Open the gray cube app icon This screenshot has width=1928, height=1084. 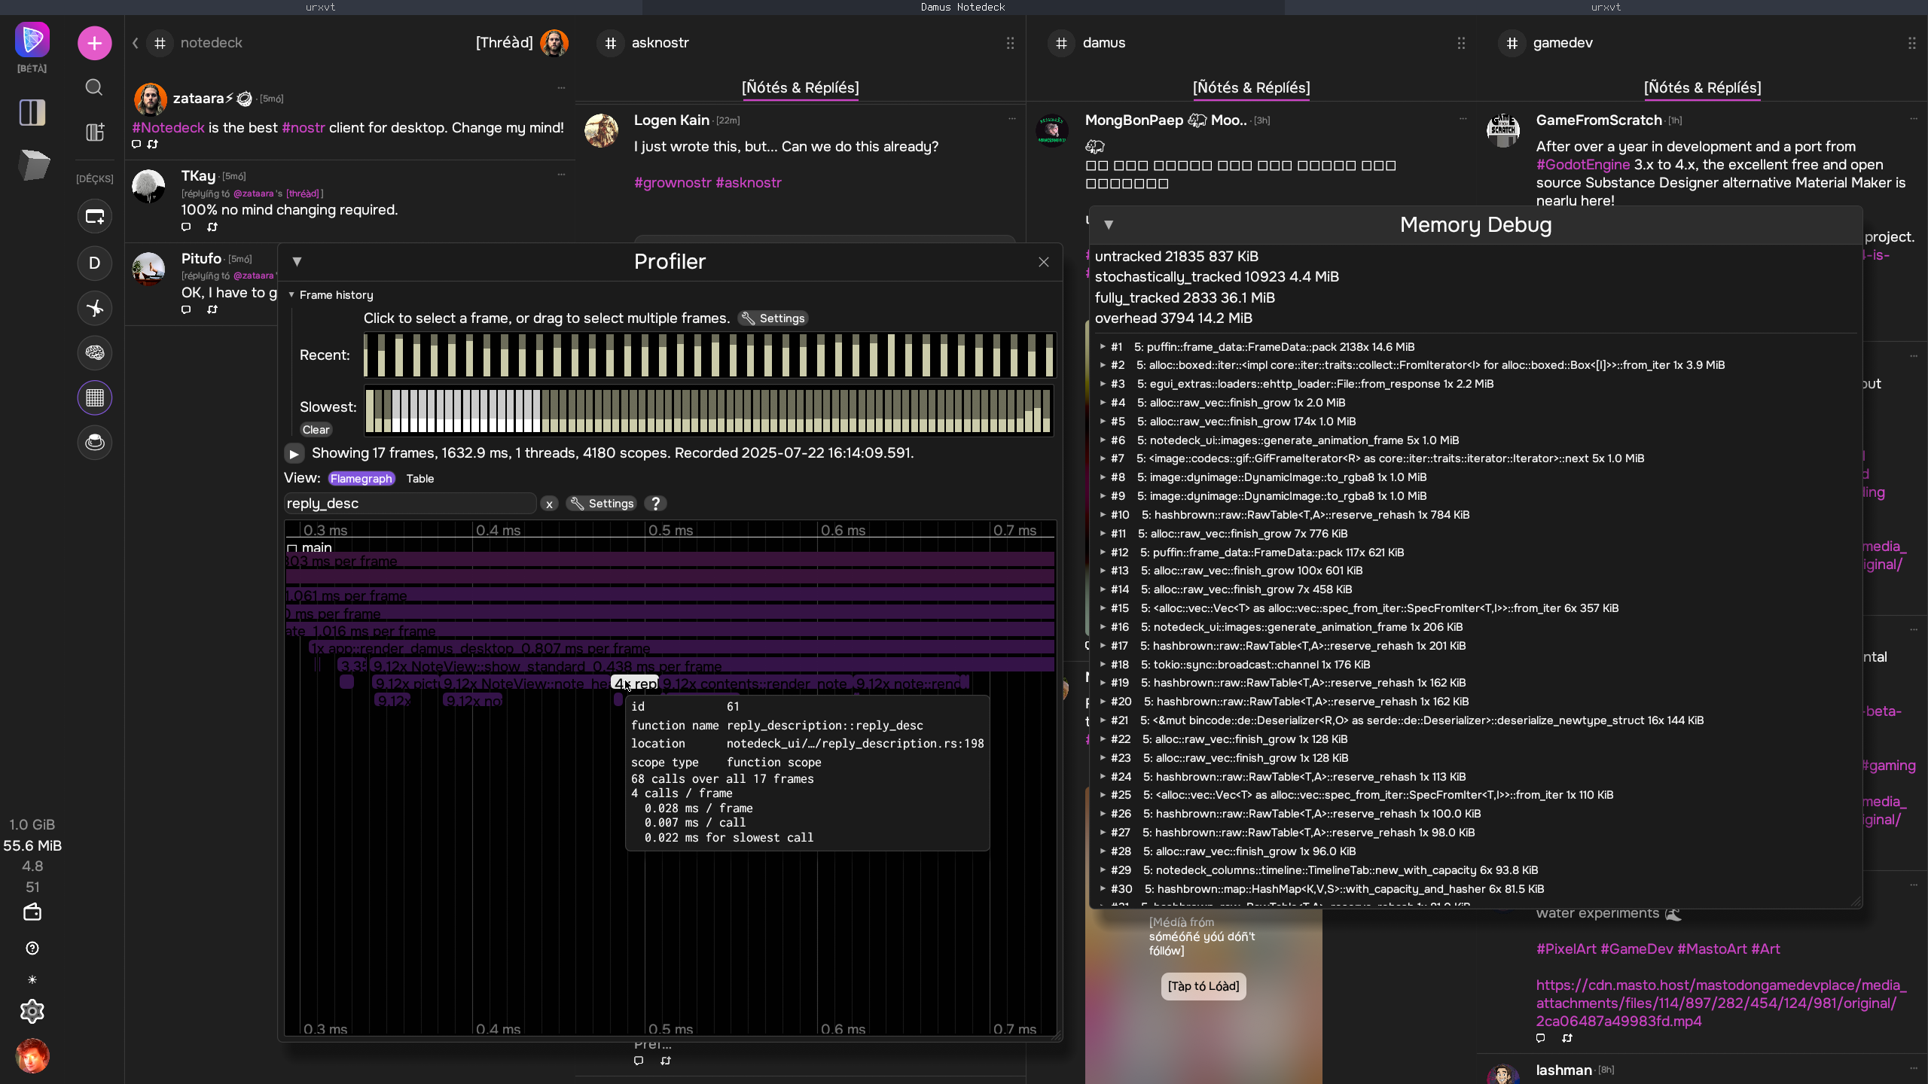point(34,165)
